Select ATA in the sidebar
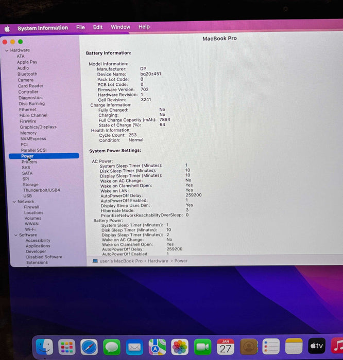Image resolution: width=343 pixels, height=360 pixels. coord(21,56)
